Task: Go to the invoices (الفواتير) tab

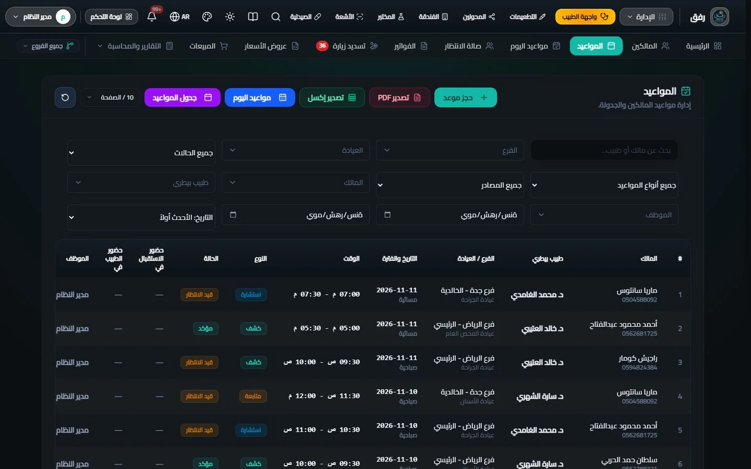Action: (x=410, y=46)
